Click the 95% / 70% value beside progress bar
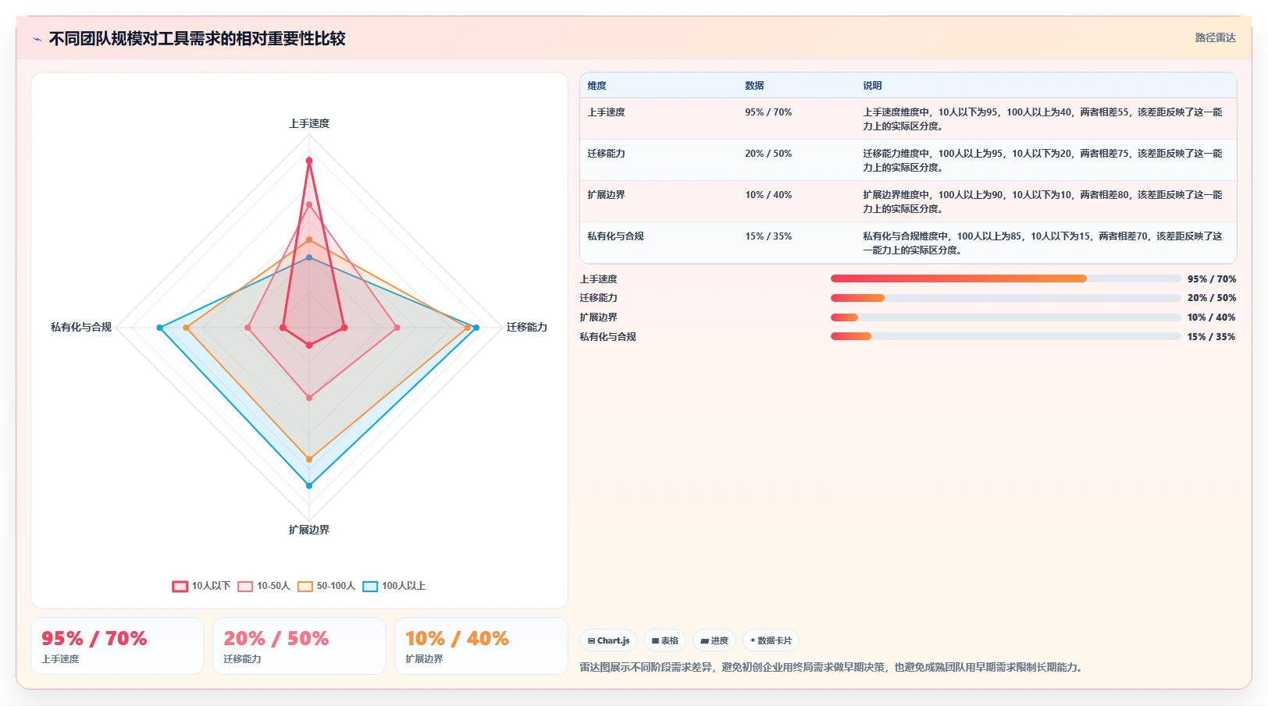1268x706 pixels. pos(1212,278)
